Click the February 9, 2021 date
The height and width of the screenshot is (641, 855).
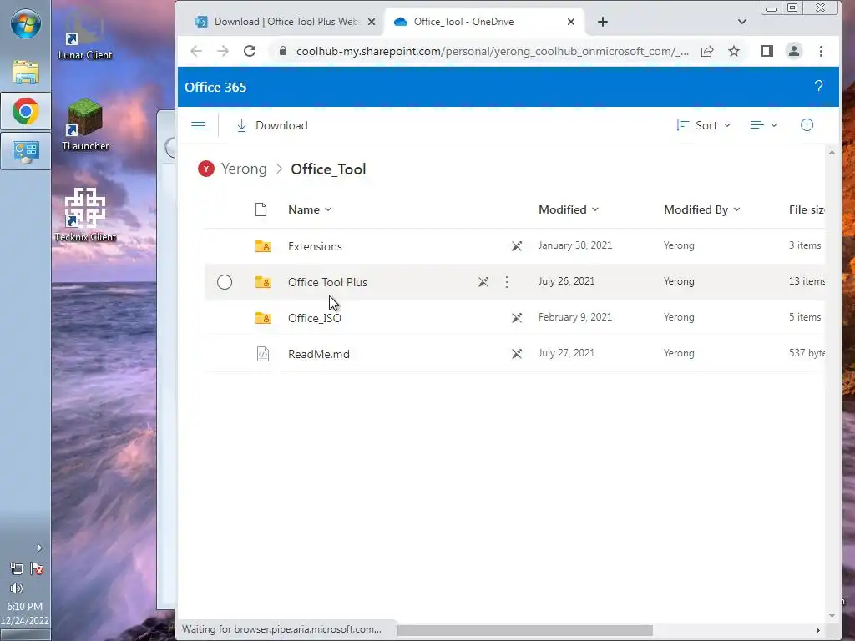(x=575, y=317)
